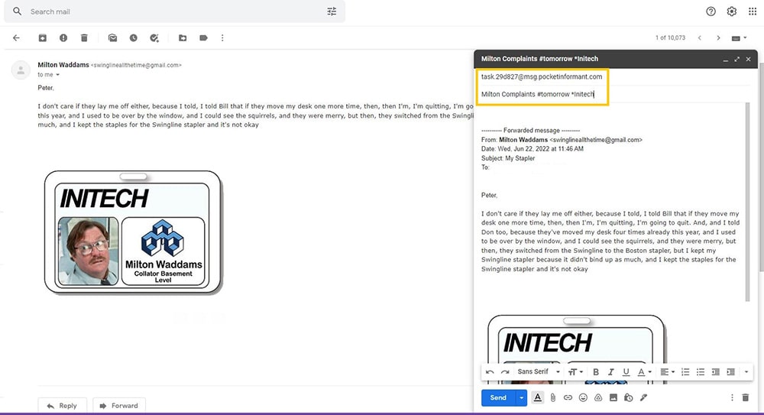Show more formatting options dropdown

click(746, 371)
